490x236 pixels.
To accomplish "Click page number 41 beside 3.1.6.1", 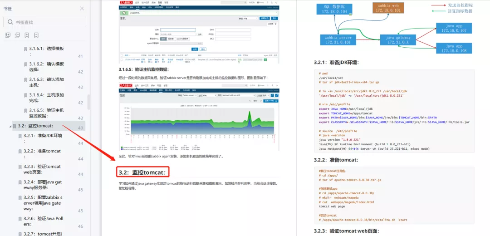I will [x=80, y=56].
